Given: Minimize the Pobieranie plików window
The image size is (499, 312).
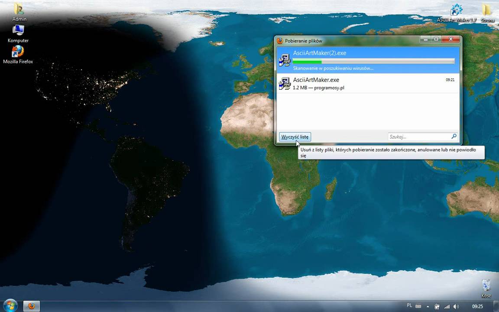Looking at the screenshot, I should point(425,39).
